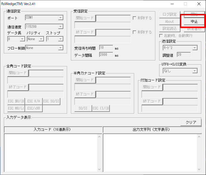Close the RsWedge window
The image size is (206, 175).
click(x=199, y=4)
